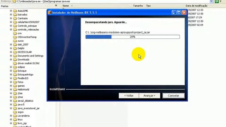The width and height of the screenshot is (226, 127).
Task: Select the Camtasia folder label
Action: point(23,18)
